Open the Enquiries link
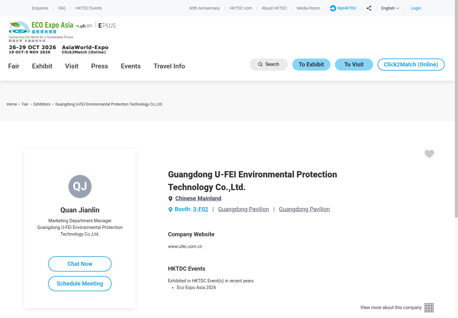The image size is (458, 318). 40,8
